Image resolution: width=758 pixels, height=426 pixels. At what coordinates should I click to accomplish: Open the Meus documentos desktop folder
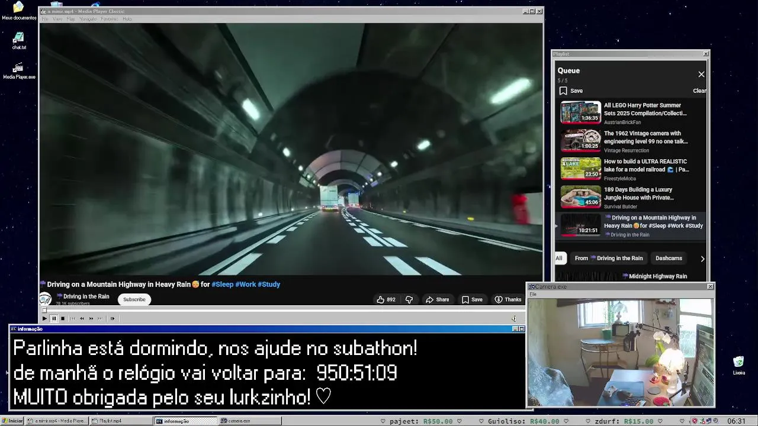coord(19,11)
